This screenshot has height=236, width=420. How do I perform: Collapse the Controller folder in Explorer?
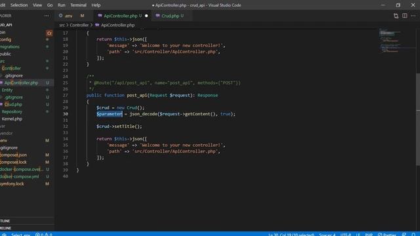pyautogui.click(x=27, y=68)
